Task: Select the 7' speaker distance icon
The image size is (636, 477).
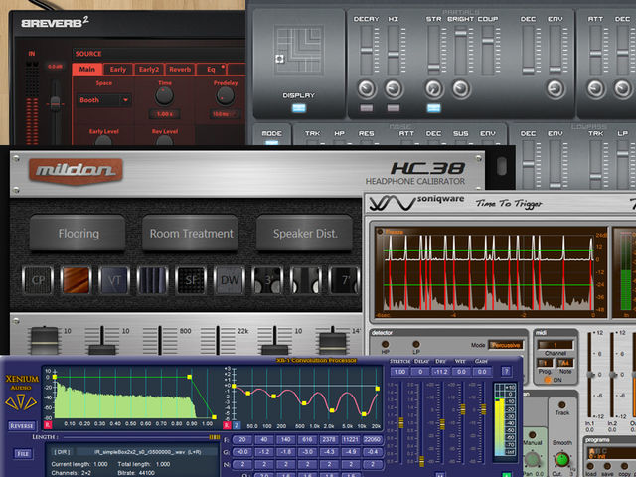Action: [344, 280]
